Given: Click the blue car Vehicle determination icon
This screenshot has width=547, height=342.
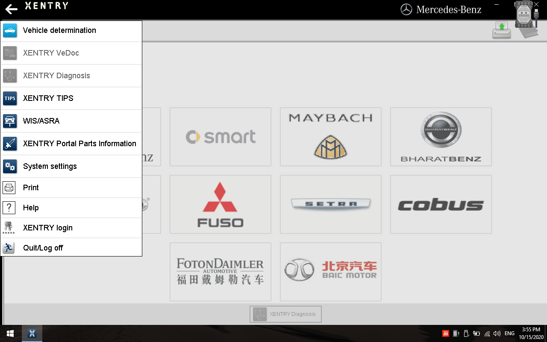Looking at the screenshot, I should pyautogui.click(x=10, y=30).
